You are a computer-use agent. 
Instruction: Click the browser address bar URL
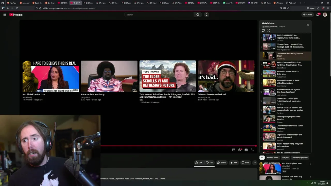(72, 8)
